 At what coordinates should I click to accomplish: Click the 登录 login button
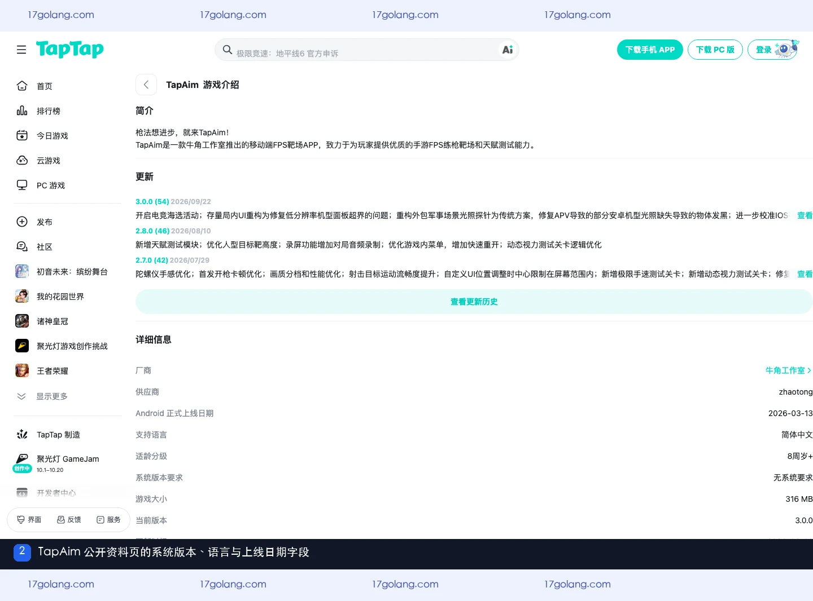click(773, 50)
